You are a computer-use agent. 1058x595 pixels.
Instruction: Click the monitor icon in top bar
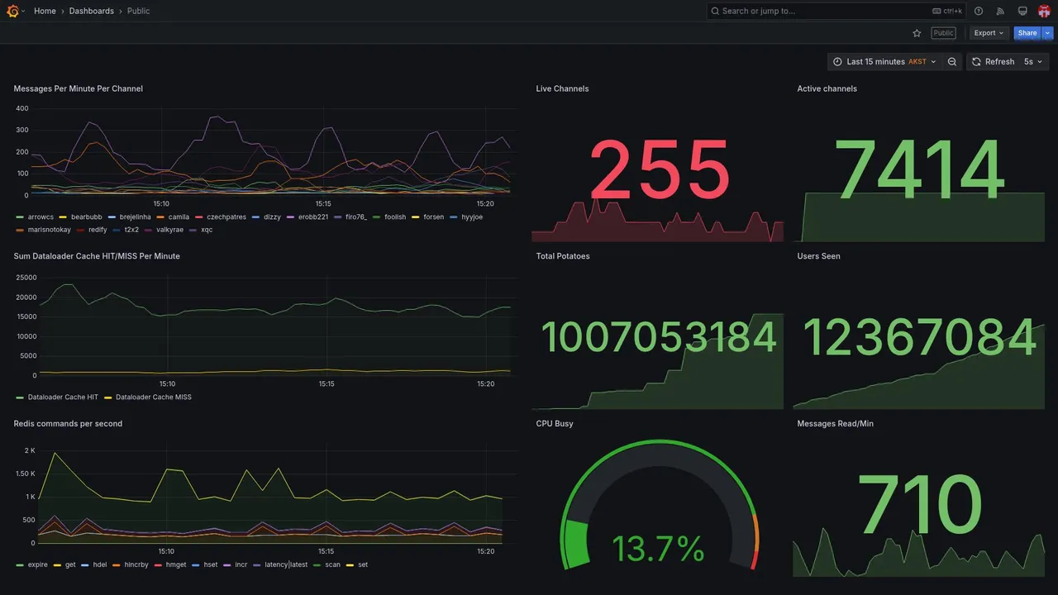[1022, 11]
